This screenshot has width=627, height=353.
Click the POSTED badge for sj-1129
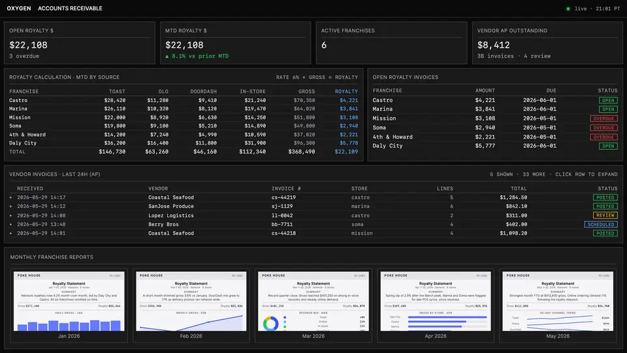(605, 206)
